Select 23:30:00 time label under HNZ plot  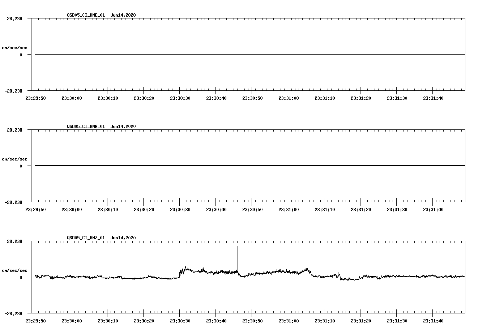pos(72,321)
